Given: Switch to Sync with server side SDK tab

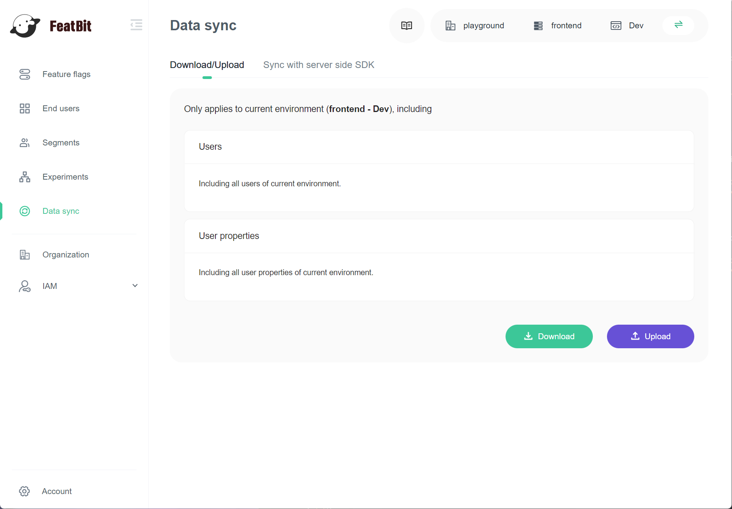Looking at the screenshot, I should tap(318, 65).
